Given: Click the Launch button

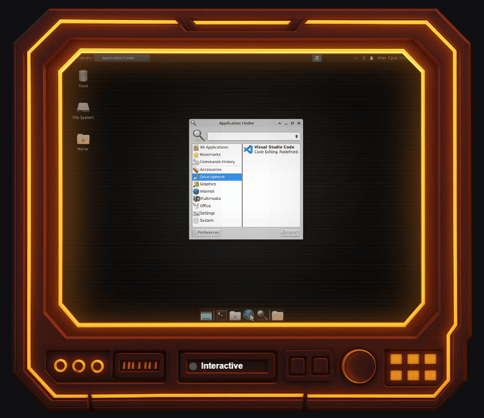Looking at the screenshot, I should click(x=290, y=233).
